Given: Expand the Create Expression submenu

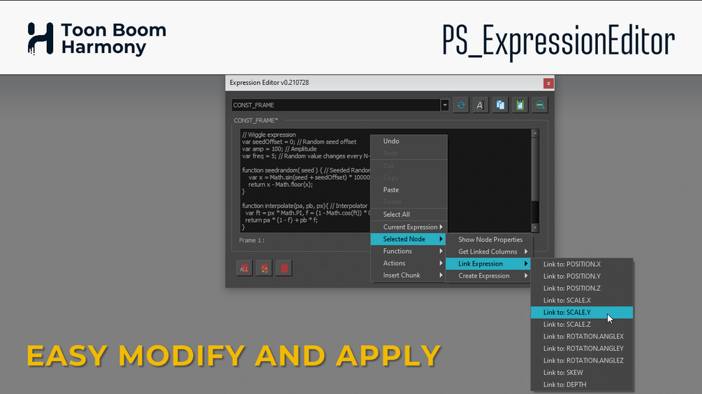Looking at the screenshot, I should pyautogui.click(x=488, y=275).
